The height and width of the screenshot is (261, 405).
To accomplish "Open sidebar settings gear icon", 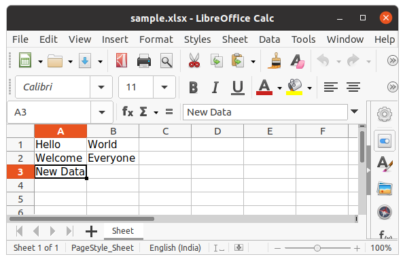I will tap(385, 114).
